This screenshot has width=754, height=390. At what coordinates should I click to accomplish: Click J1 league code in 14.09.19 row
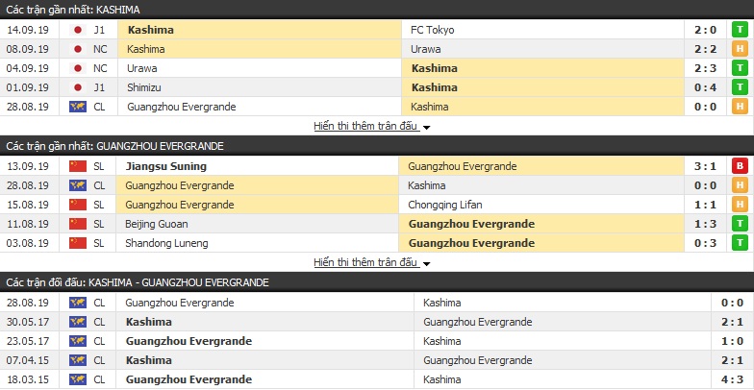[99, 30]
